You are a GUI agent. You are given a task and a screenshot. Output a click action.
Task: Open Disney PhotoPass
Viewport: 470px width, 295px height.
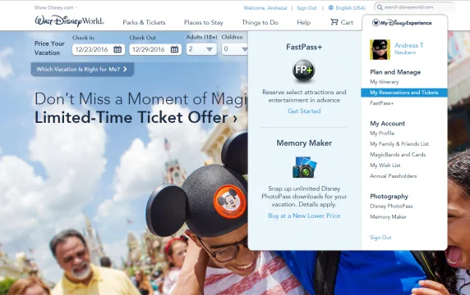pyautogui.click(x=391, y=206)
